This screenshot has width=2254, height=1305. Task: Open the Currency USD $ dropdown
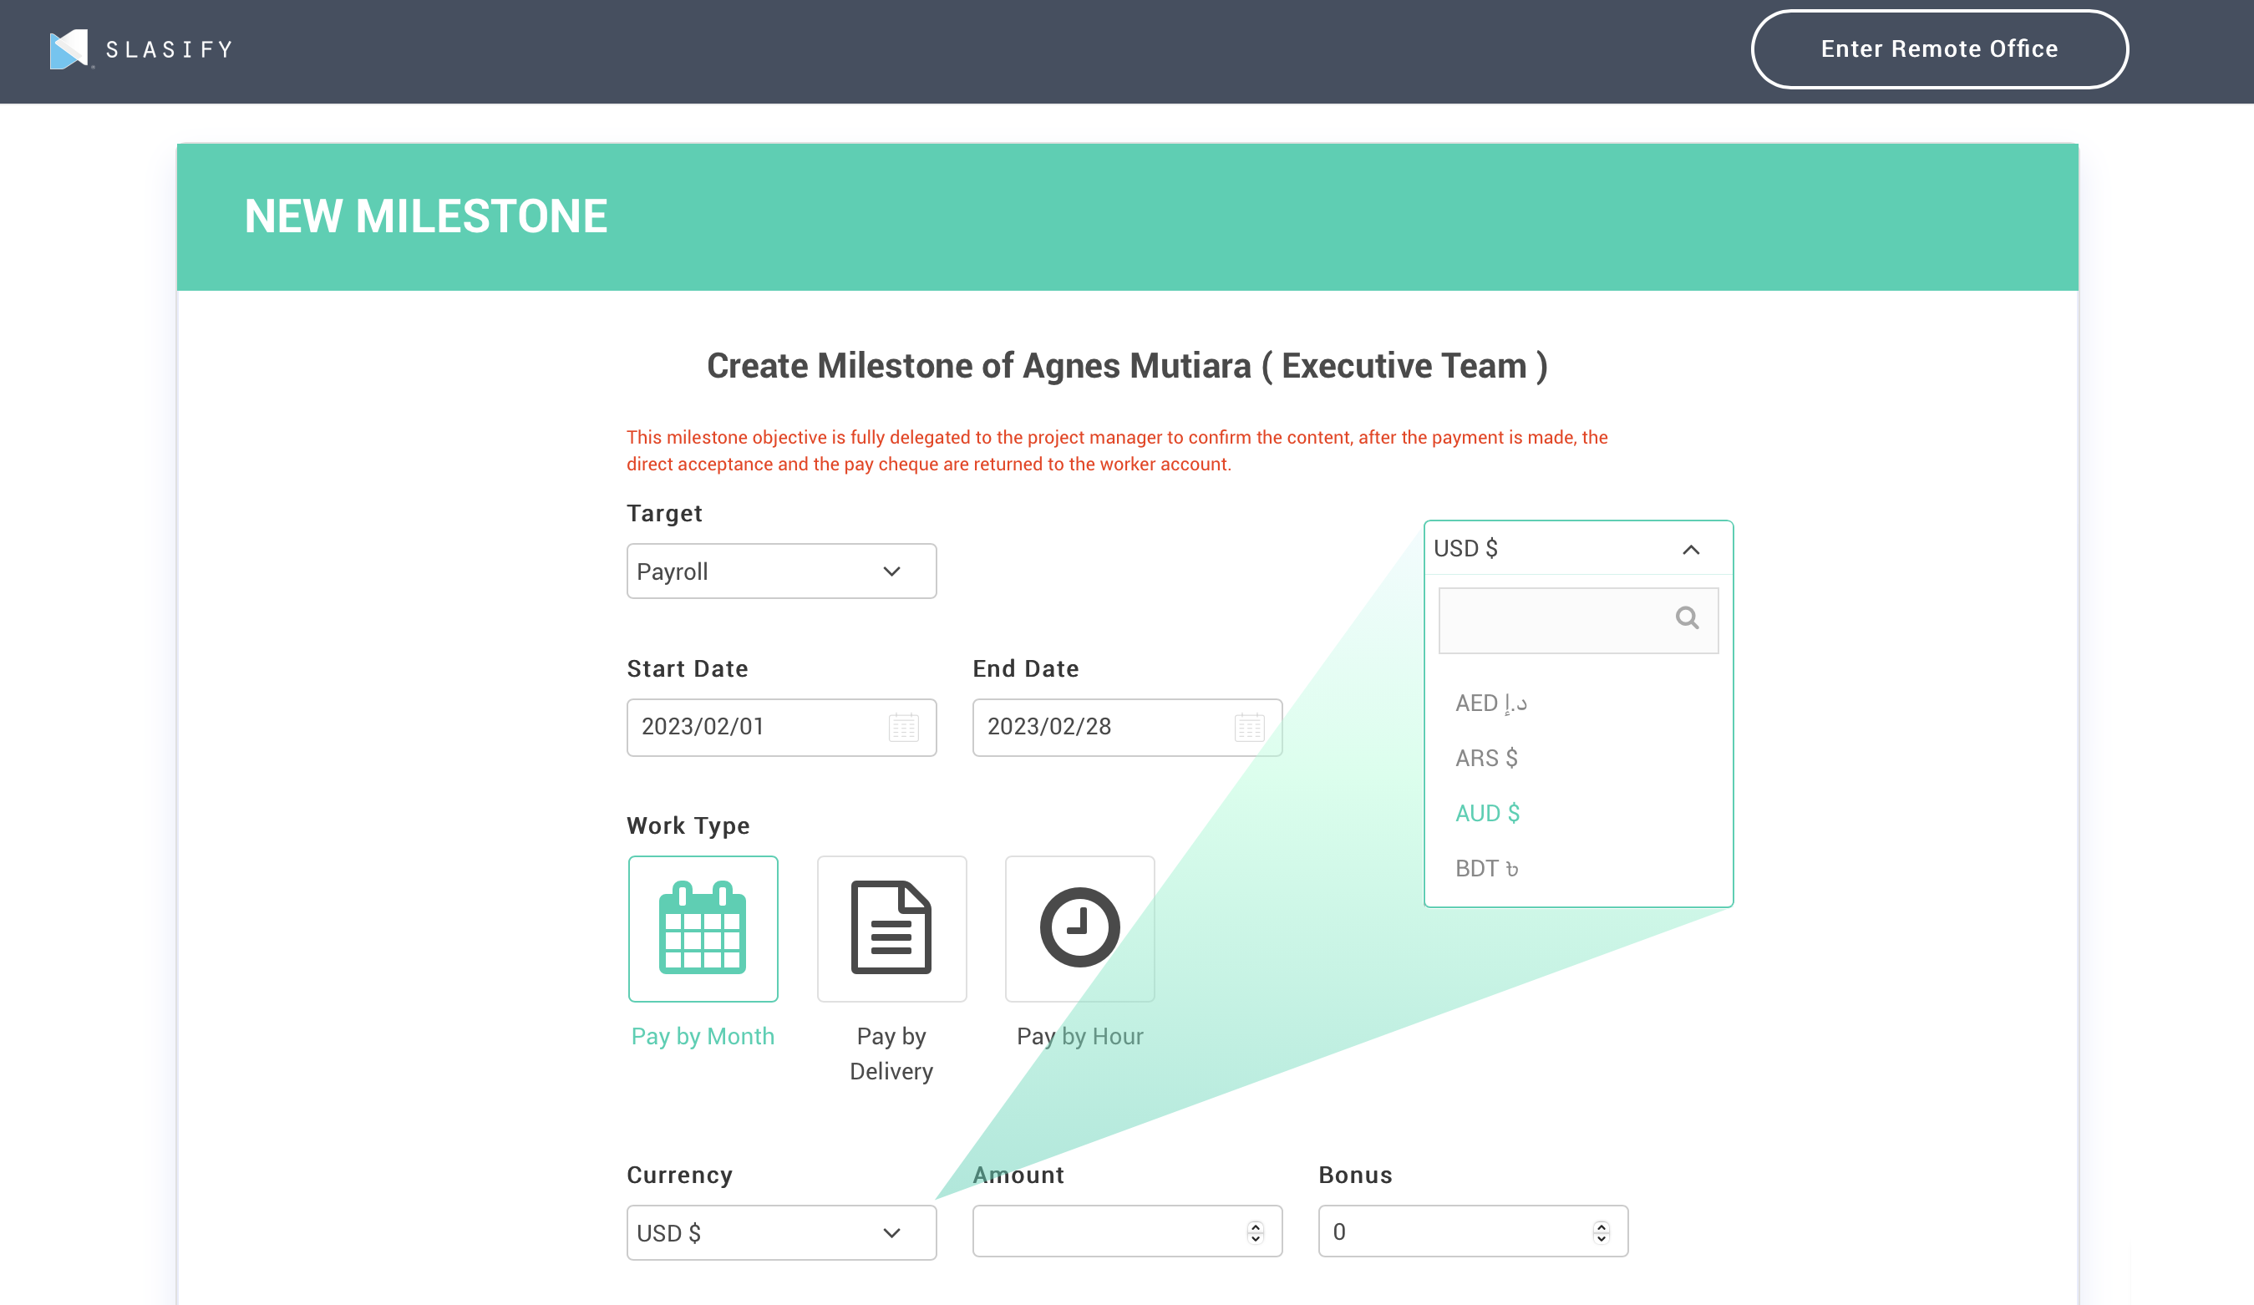pos(781,1232)
